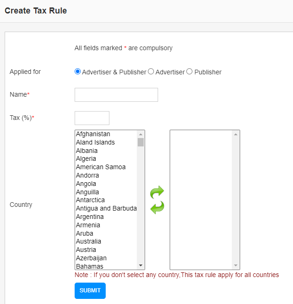The image size is (293, 304).
Task: Choose the Publisher only radio button
Action: click(189, 72)
